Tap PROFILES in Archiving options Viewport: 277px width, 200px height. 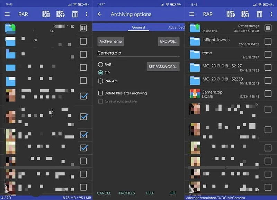(127, 193)
